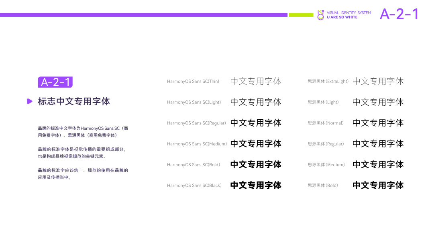Viewport: 428px width, 241px height.
Task: Click the sample text next to 思源黑体(ExtraLight)
Action: point(378,81)
